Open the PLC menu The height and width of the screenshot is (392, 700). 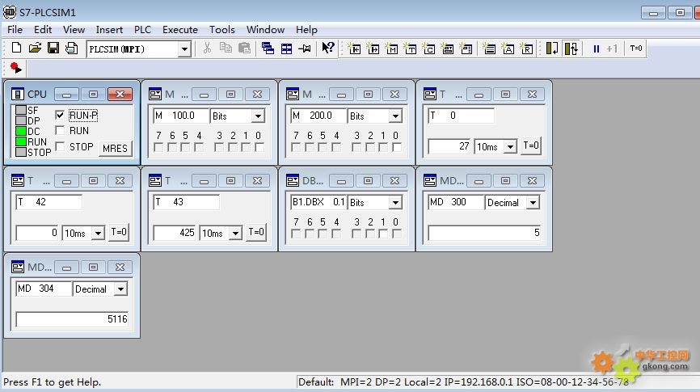pyautogui.click(x=142, y=29)
